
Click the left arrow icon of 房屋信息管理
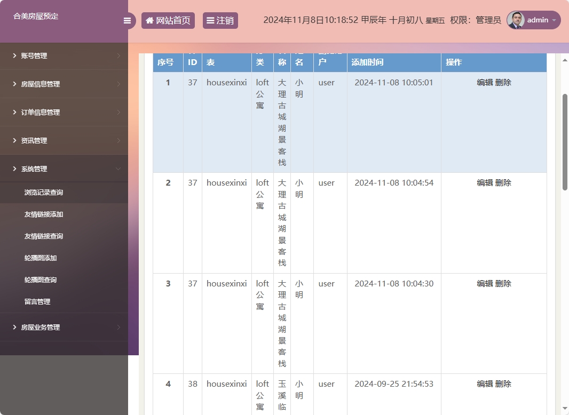[x=14, y=84]
